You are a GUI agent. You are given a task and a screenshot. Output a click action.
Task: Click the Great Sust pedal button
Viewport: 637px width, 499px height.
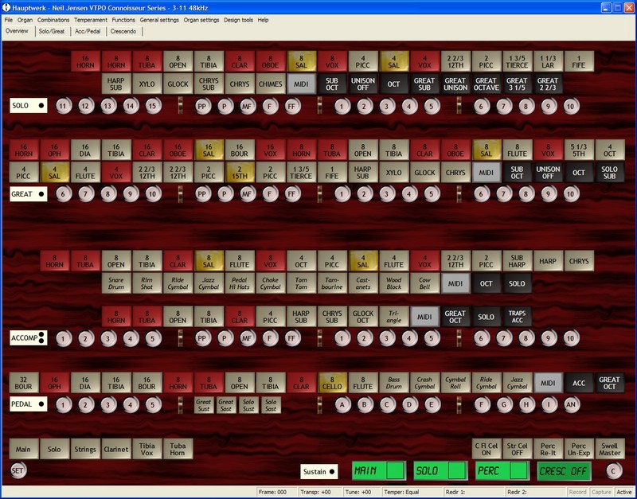(204, 403)
